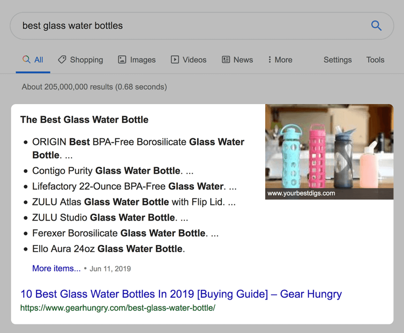Click the green gearhungry.com URL
This screenshot has height=333, width=404.
click(x=118, y=308)
